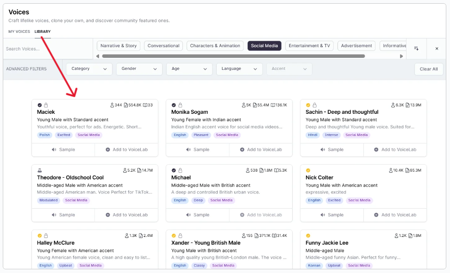Click the Clear All filters button
Screen dimensions: 450x273
point(429,69)
